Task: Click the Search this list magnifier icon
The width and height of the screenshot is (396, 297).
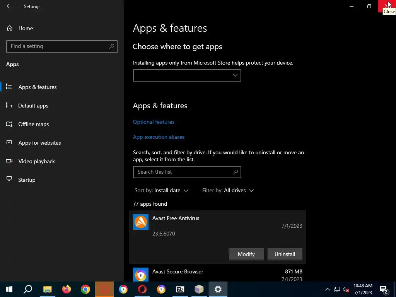Action: (236, 172)
